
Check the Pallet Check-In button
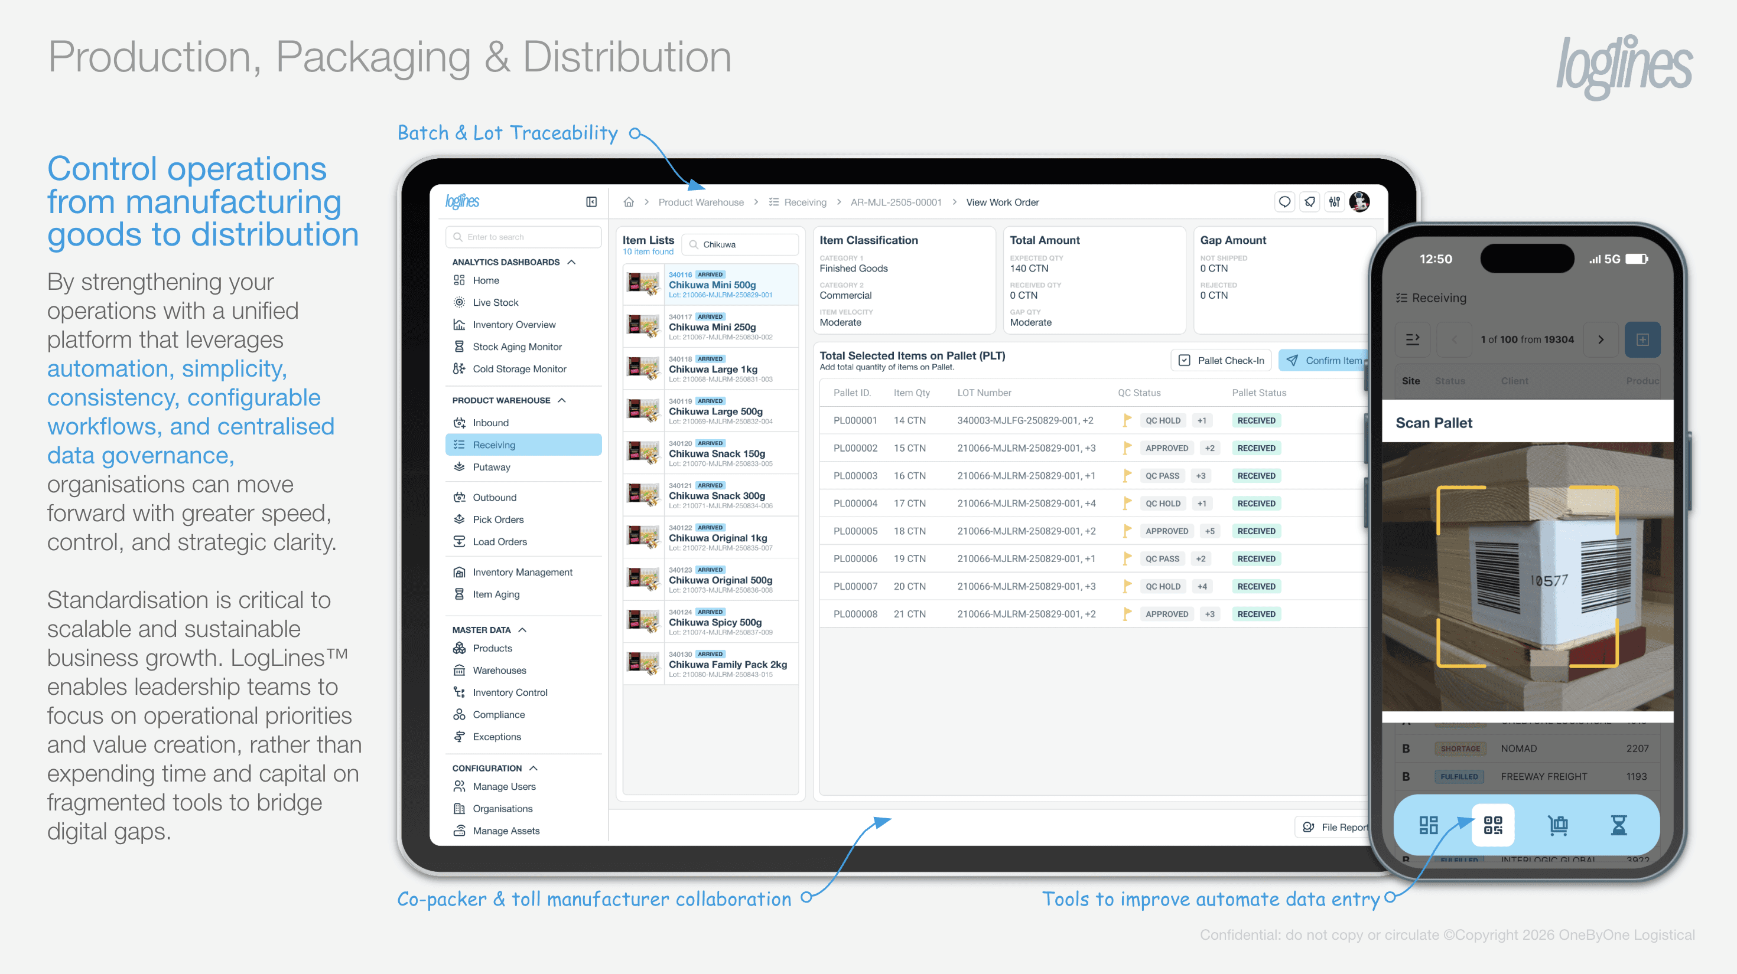1221,360
